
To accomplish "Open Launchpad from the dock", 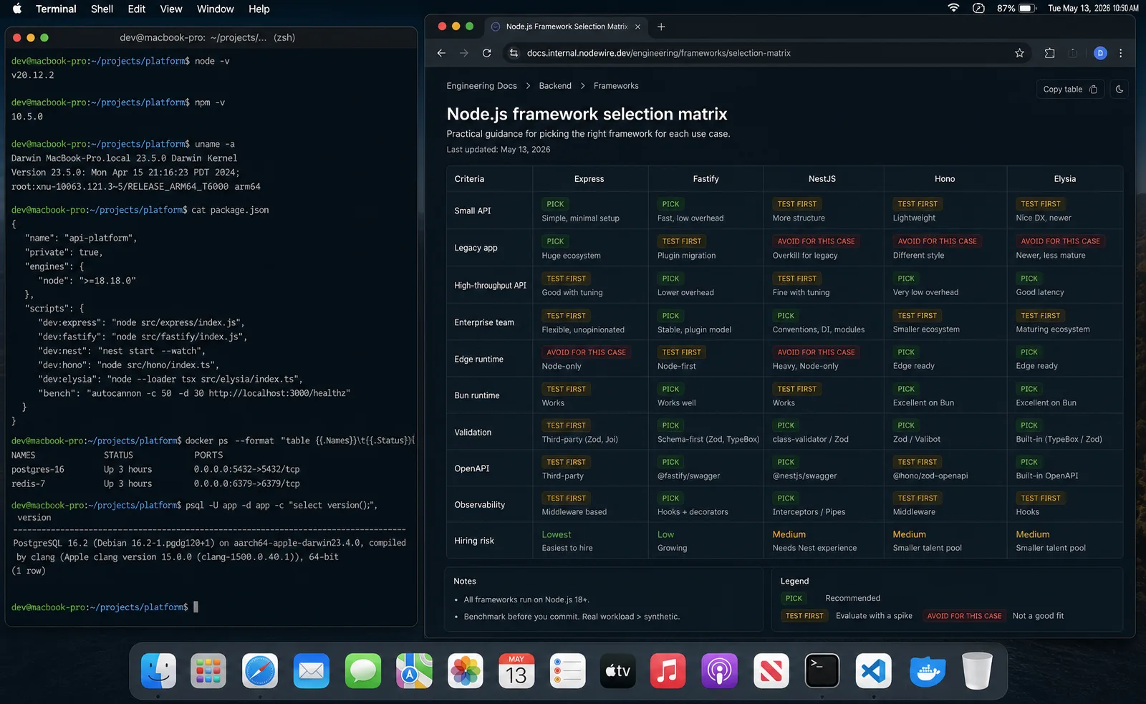I will (x=208, y=671).
